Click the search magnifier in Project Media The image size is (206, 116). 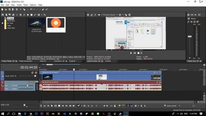(x=45, y=15)
